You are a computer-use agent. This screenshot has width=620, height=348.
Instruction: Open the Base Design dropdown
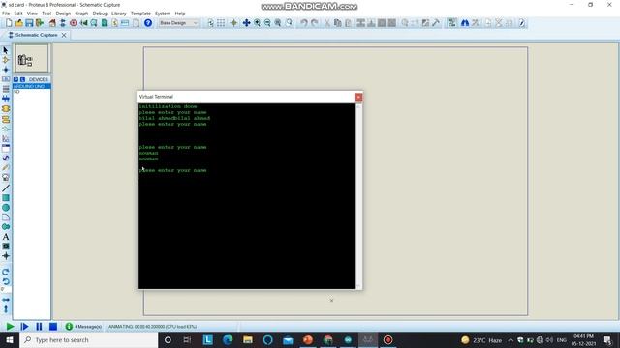[x=178, y=23]
